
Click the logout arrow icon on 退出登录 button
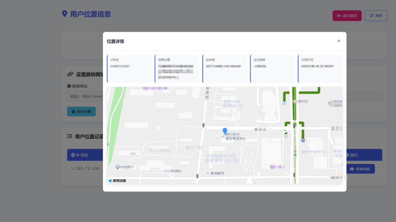(x=340, y=15)
